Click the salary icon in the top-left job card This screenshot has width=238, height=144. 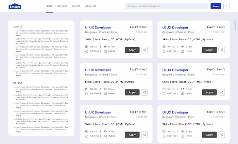coord(87,47)
